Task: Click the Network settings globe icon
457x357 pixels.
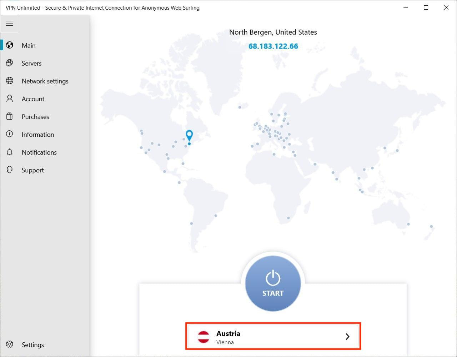Action: [x=10, y=81]
